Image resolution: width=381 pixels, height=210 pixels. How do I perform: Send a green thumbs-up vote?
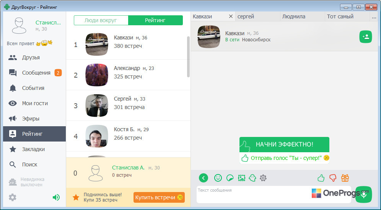321,178
